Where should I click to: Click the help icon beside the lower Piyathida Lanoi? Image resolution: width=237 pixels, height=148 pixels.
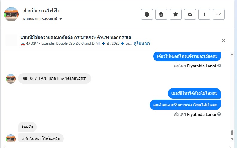click(219, 114)
